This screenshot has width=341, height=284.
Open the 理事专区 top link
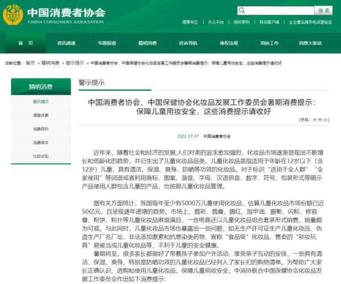click(x=190, y=22)
